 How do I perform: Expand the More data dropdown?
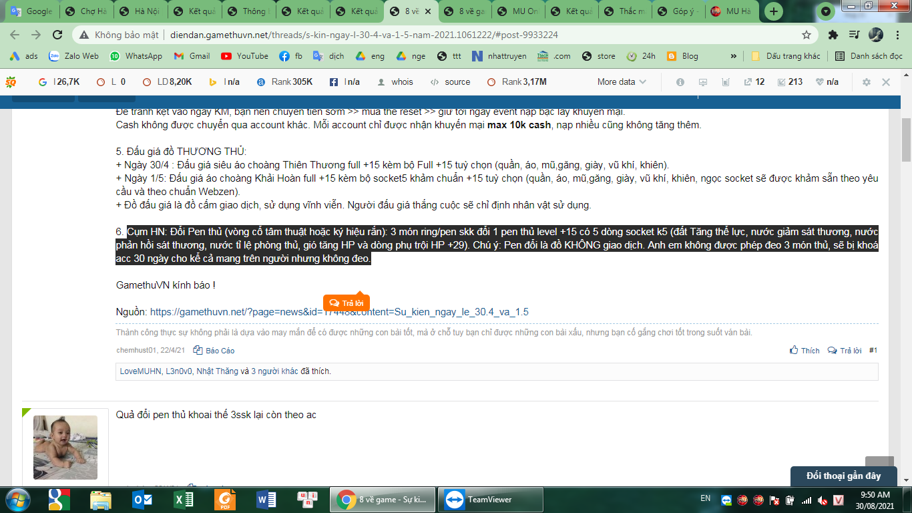622,82
